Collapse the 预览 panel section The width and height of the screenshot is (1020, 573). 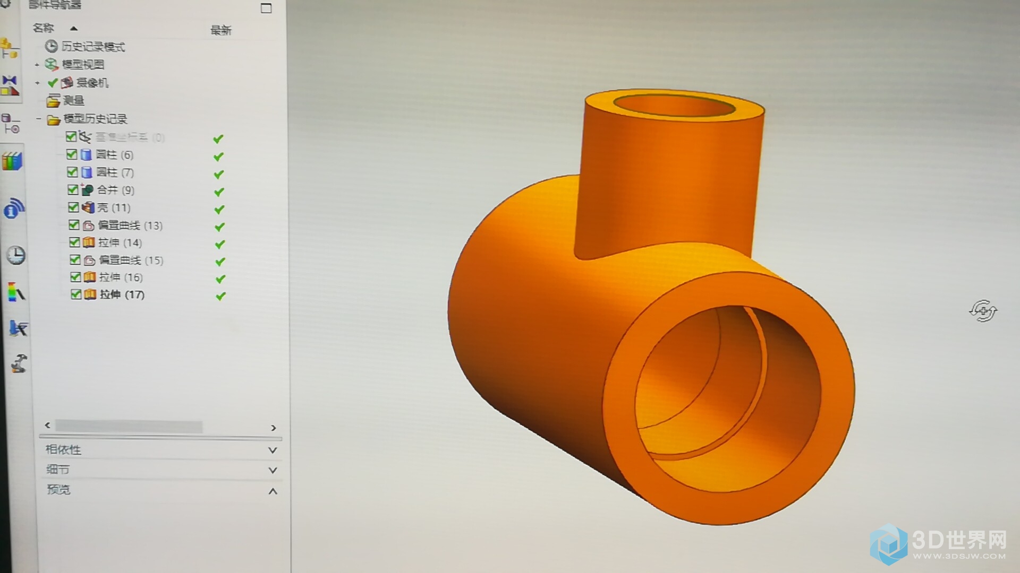(273, 491)
